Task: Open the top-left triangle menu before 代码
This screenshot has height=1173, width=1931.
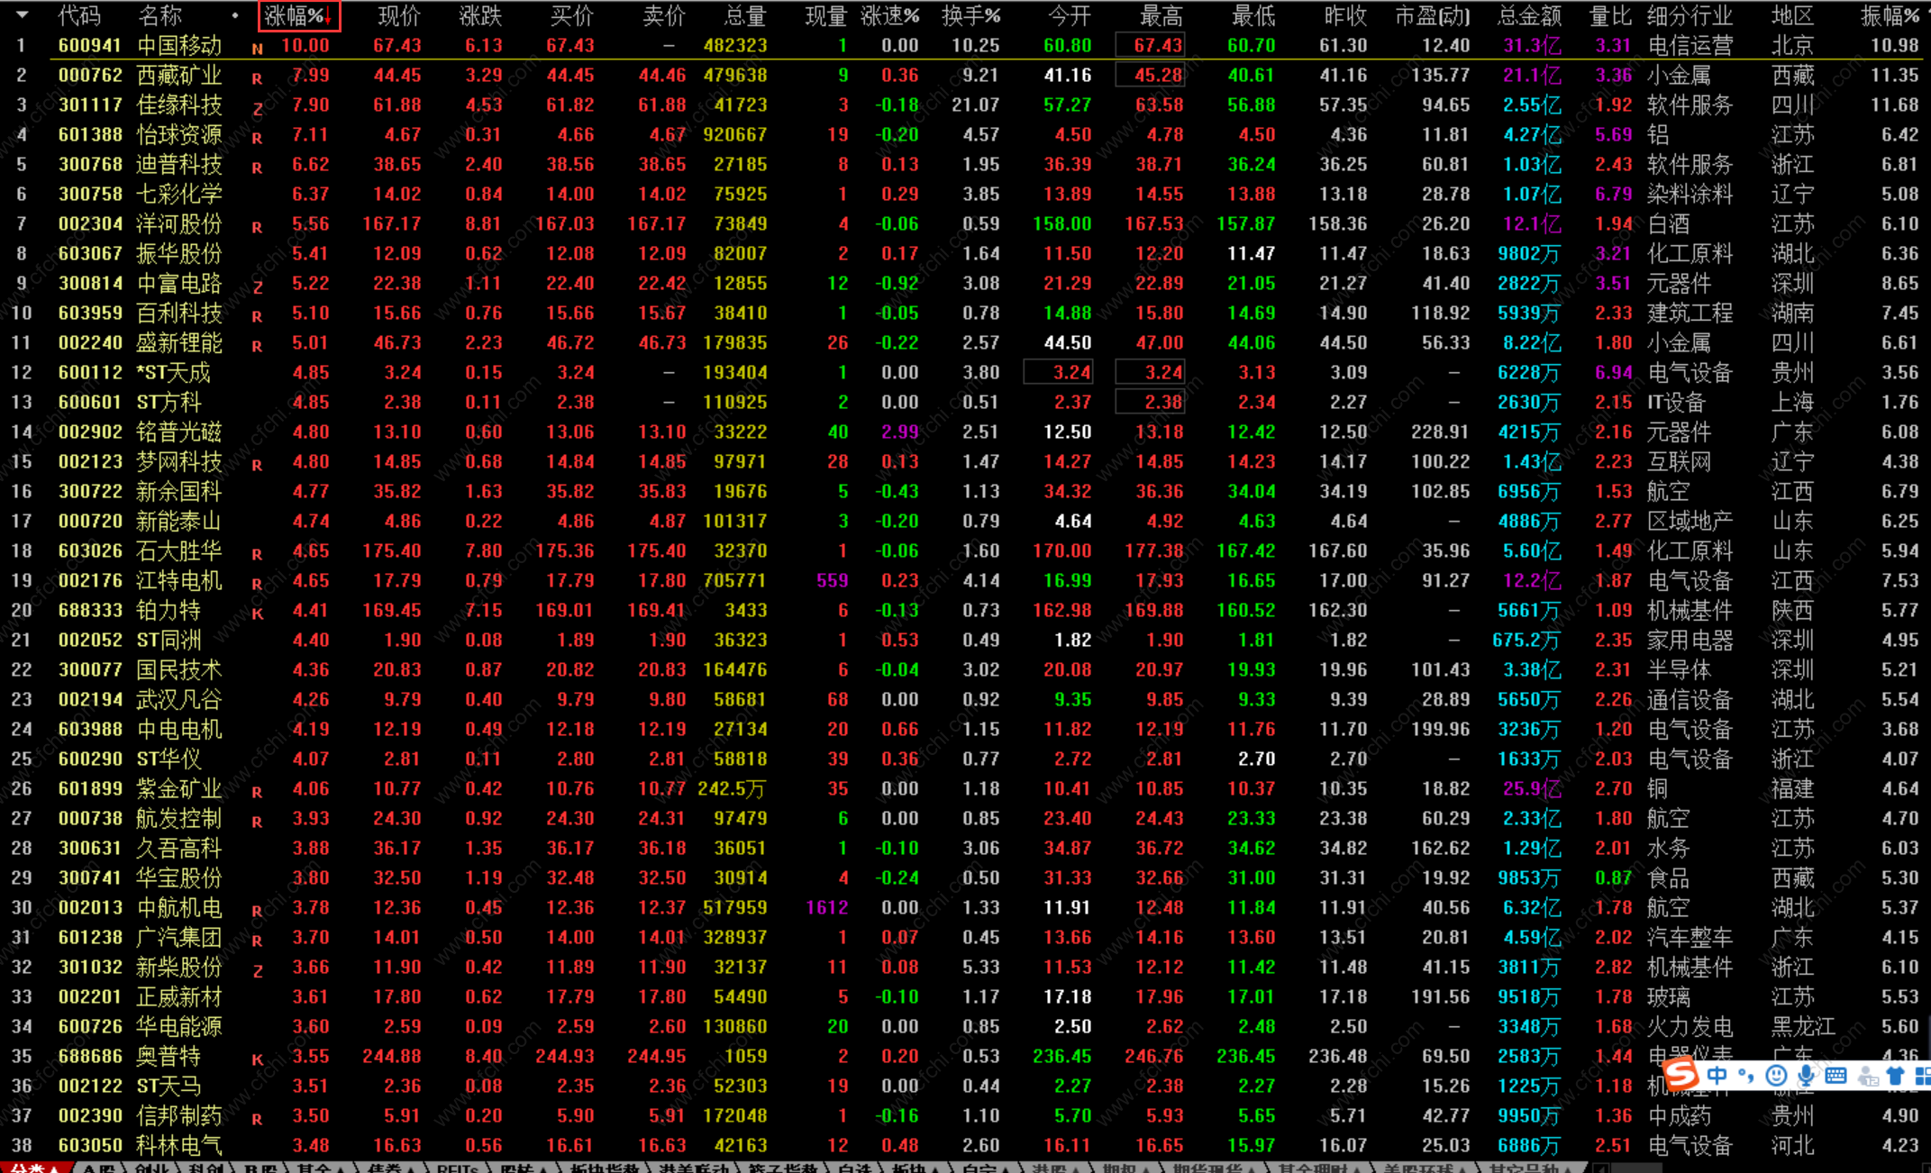Action: click(22, 15)
